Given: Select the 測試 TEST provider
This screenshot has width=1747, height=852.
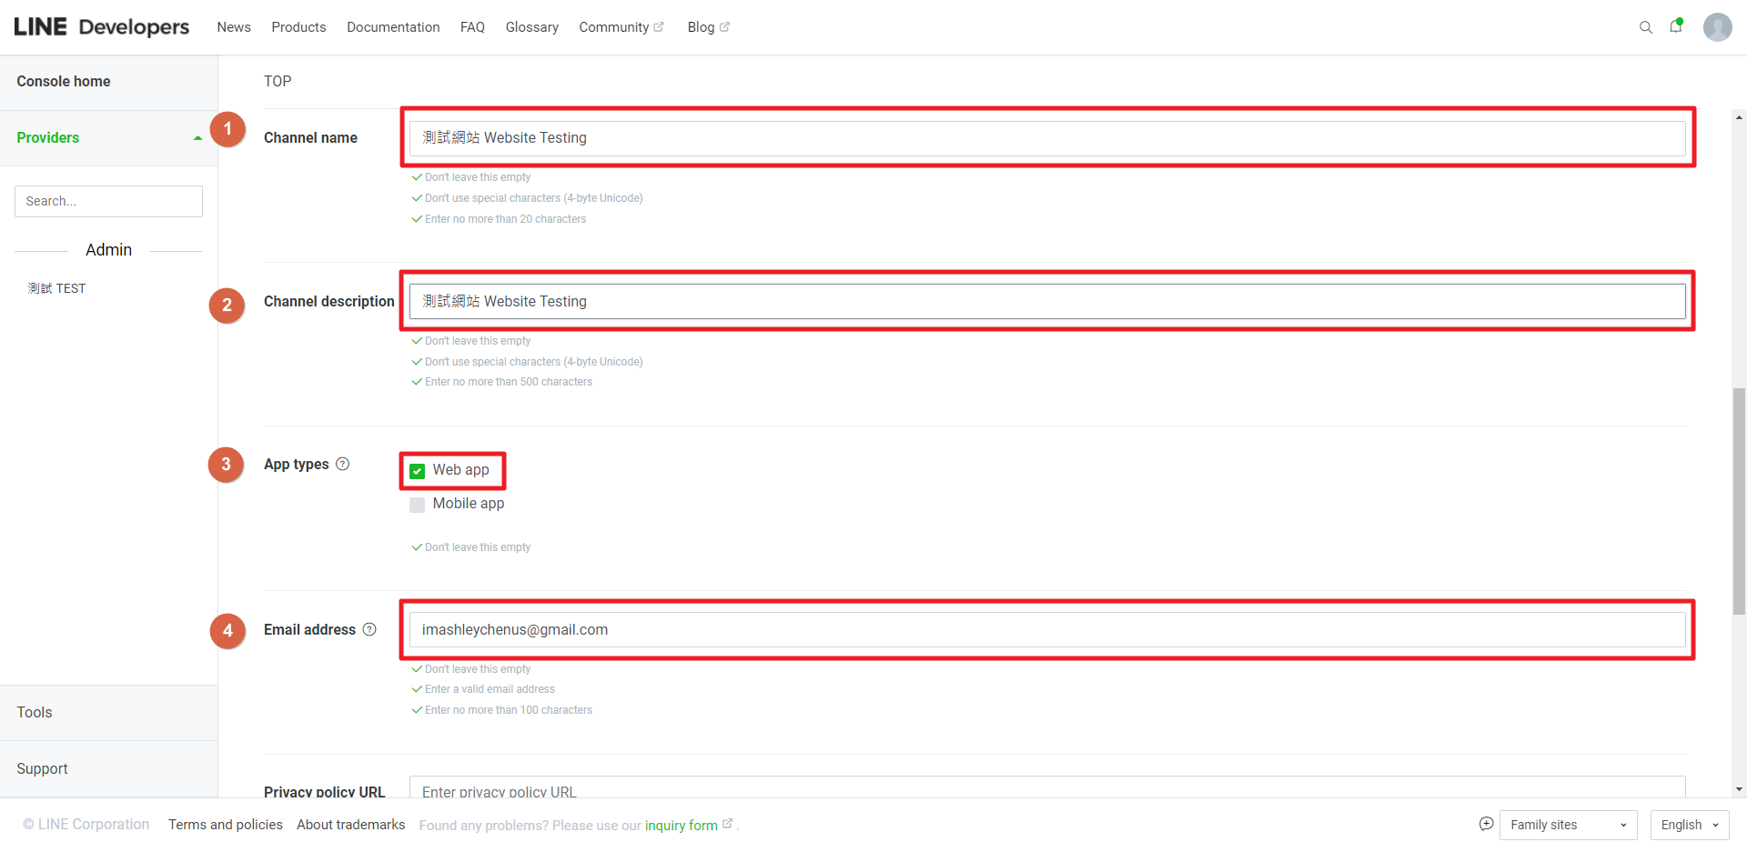Looking at the screenshot, I should tap(56, 288).
